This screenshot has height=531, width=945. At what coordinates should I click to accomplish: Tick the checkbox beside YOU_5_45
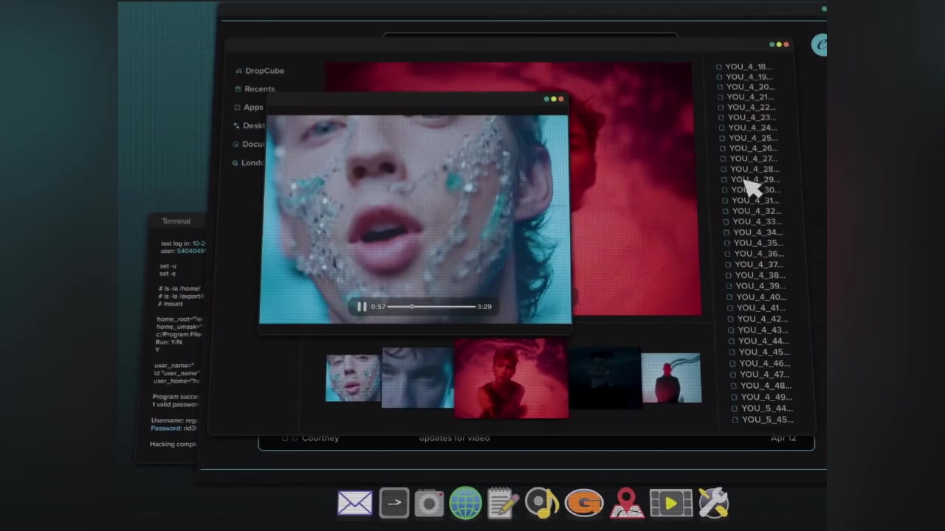(x=735, y=420)
